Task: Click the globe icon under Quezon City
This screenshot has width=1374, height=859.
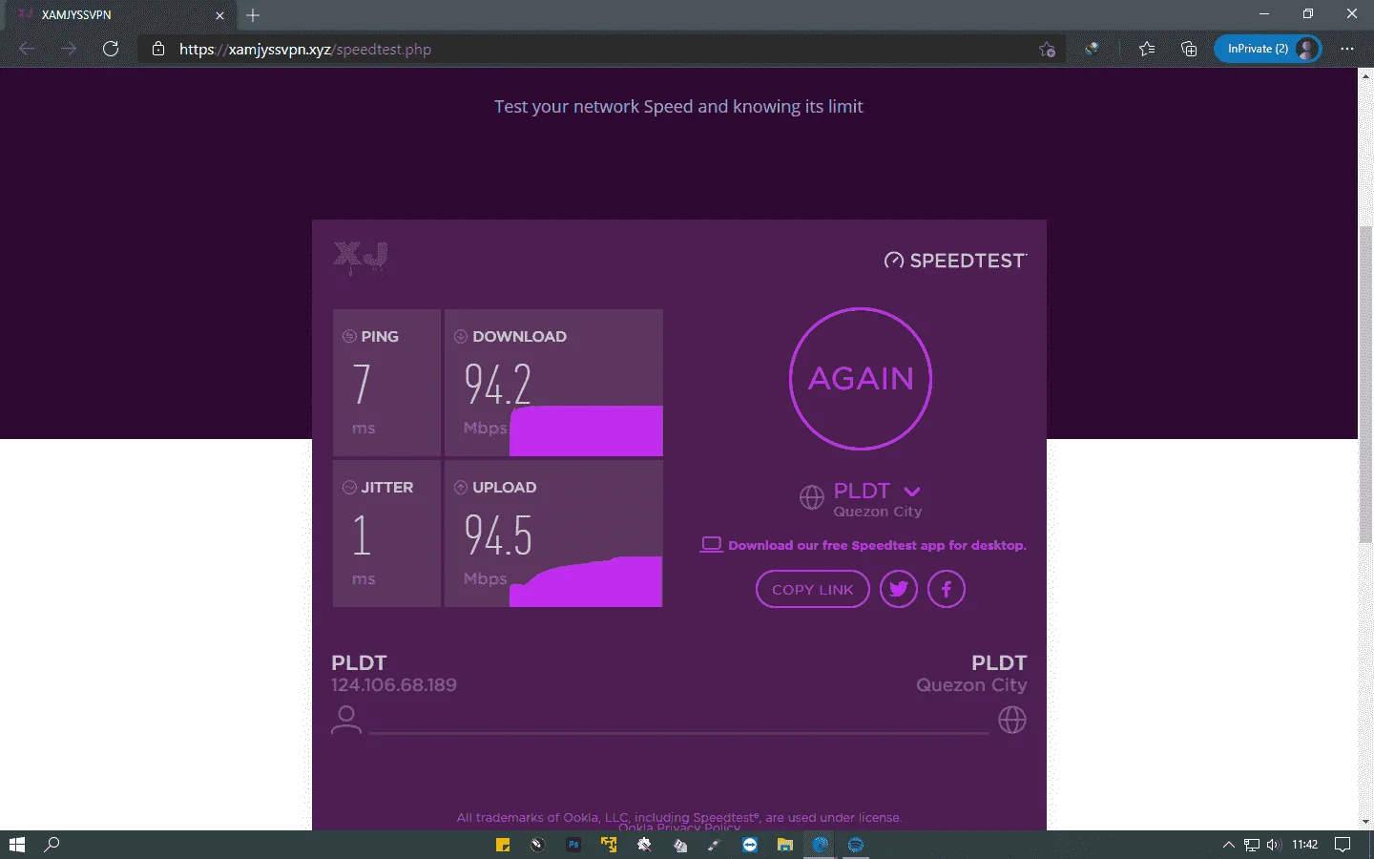Action: (1012, 720)
